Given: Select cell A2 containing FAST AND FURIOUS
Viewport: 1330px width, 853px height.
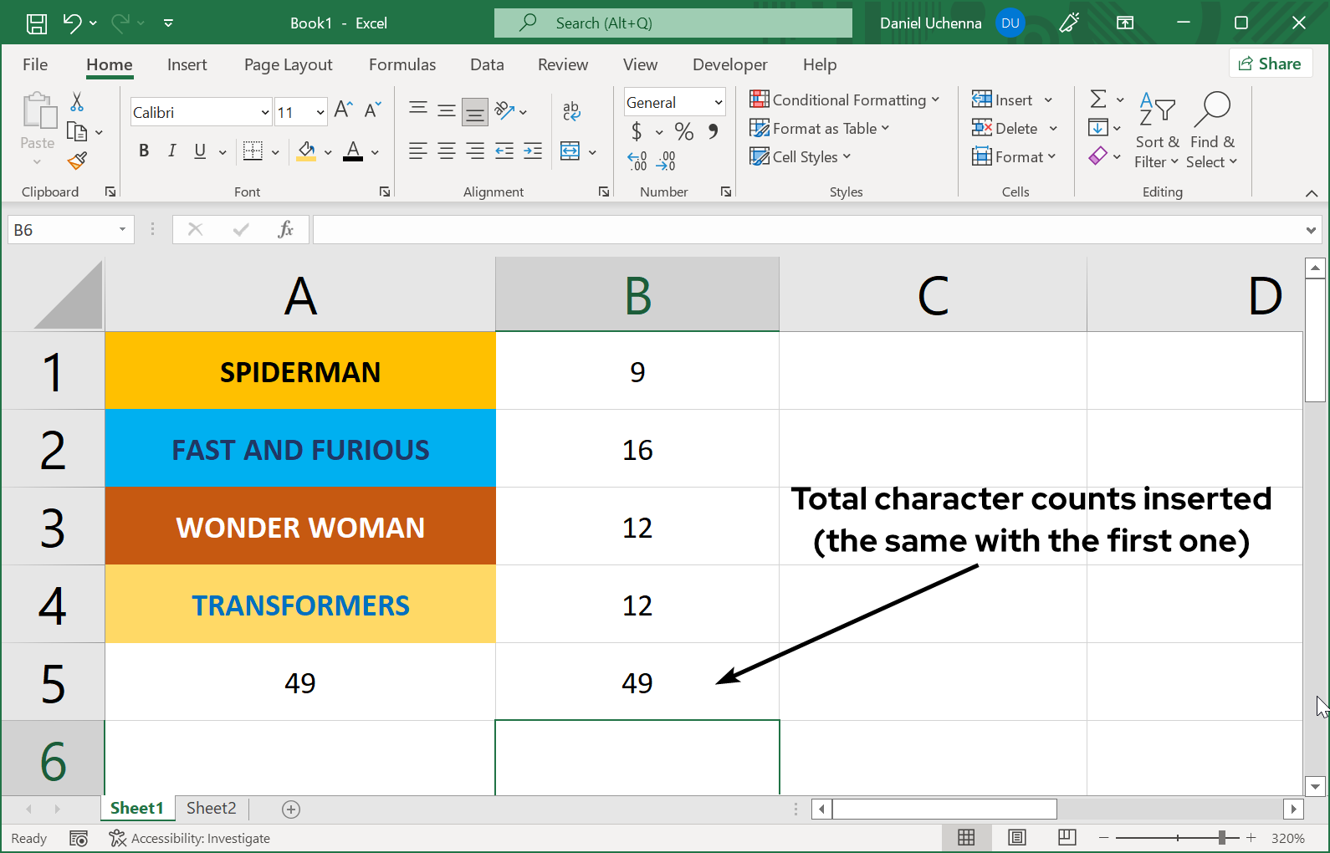Looking at the screenshot, I should [x=300, y=449].
